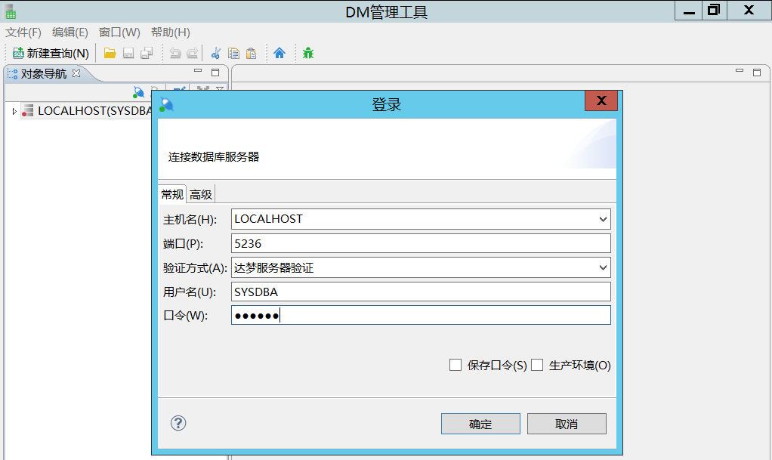Click the copy documents icon
The image size is (772, 460).
234,53
